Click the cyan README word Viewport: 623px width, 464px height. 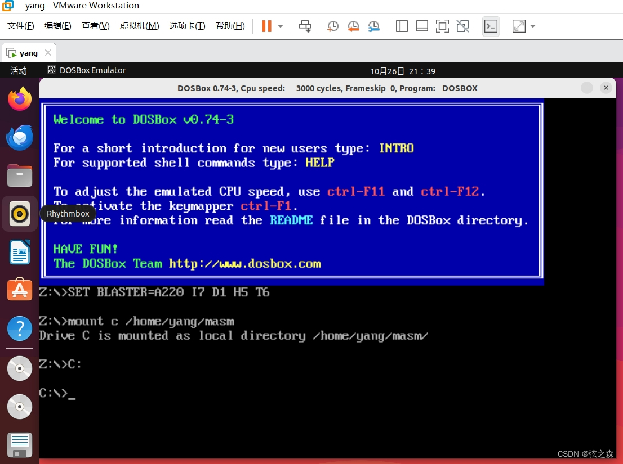coord(291,220)
